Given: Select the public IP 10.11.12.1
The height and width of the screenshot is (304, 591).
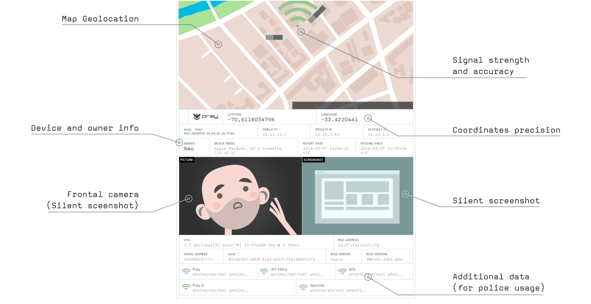Looking at the screenshot, I should pyautogui.click(x=274, y=135).
